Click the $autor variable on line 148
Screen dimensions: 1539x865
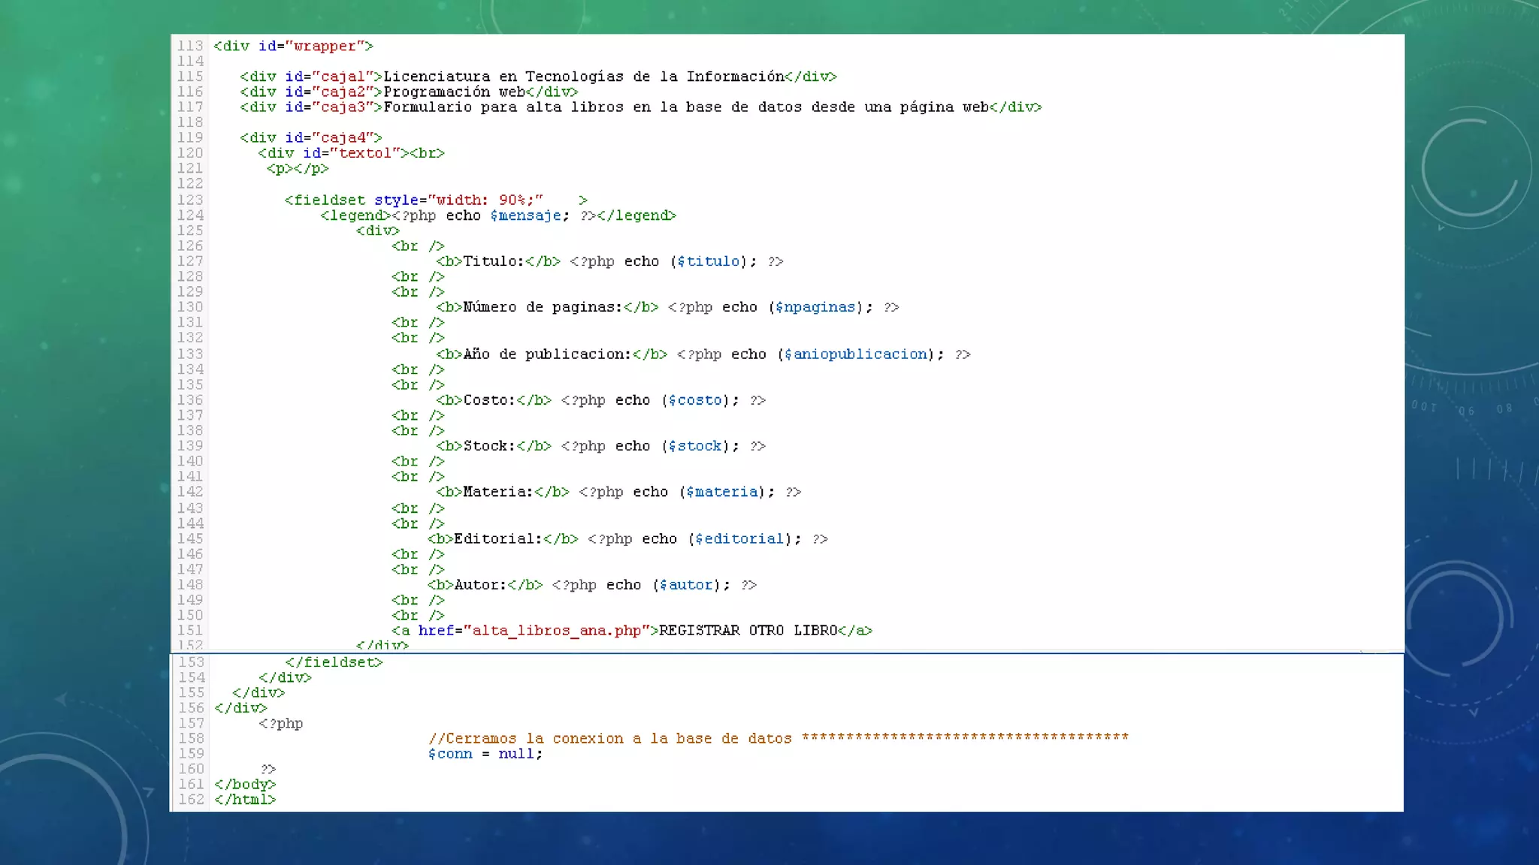(x=686, y=585)
